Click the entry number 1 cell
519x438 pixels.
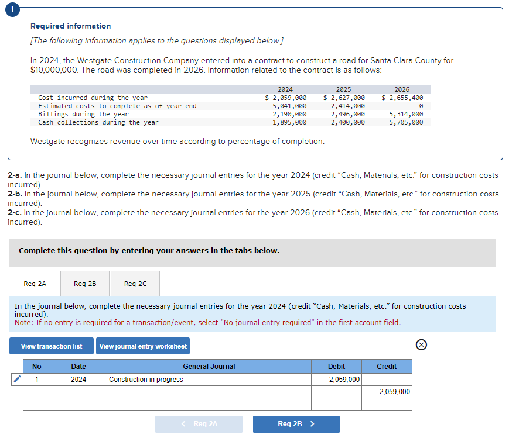point(36,379)
